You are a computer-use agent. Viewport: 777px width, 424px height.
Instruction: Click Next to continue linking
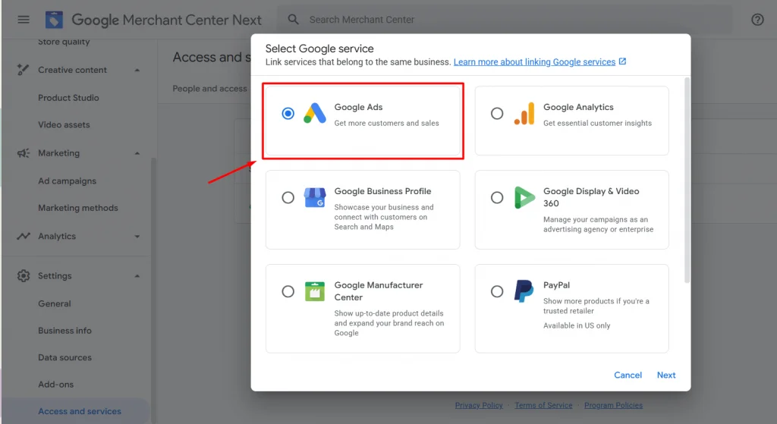coord(666,375)
